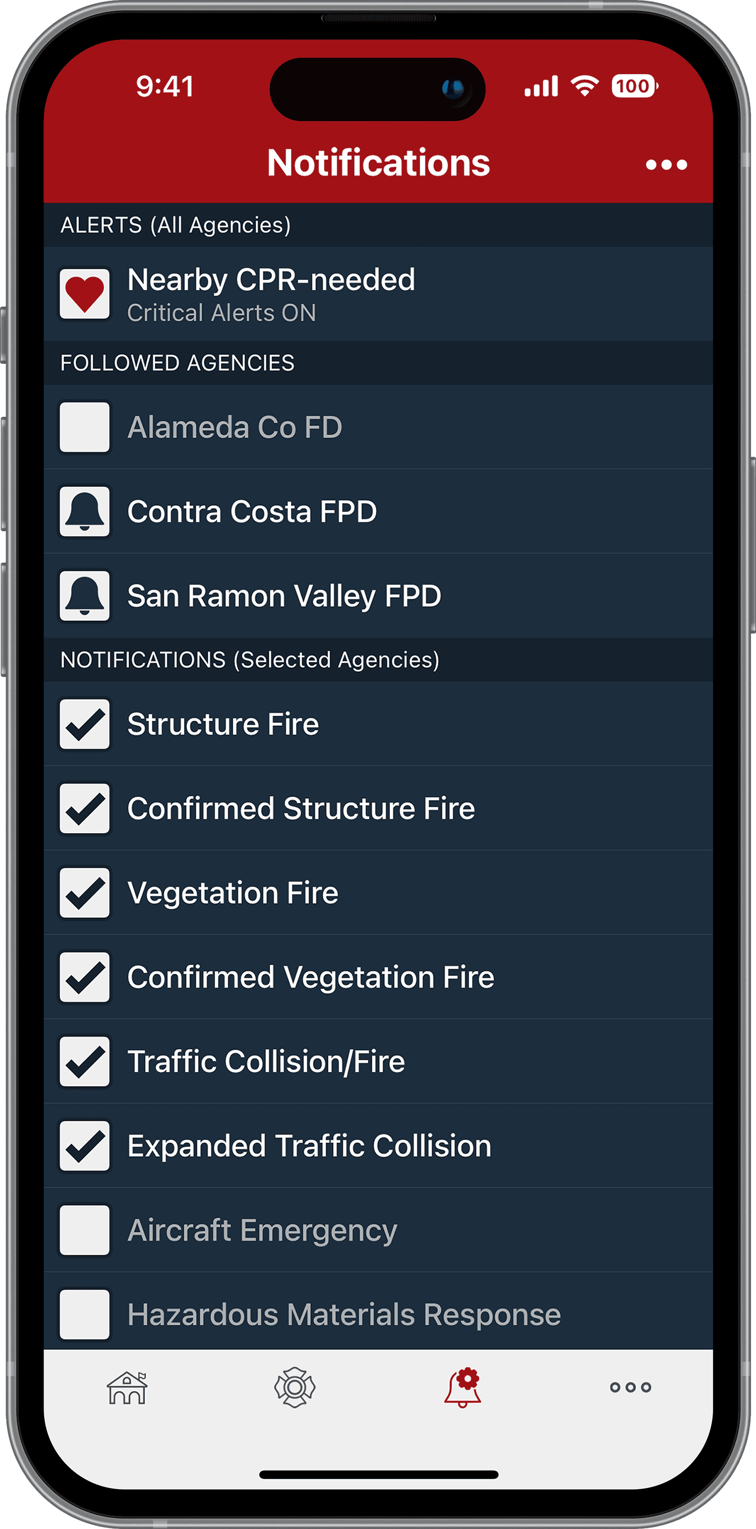Toggle Expanded Traffic Collision checkbox
The image size is (756, 1529).
[x=84, y=1145]
